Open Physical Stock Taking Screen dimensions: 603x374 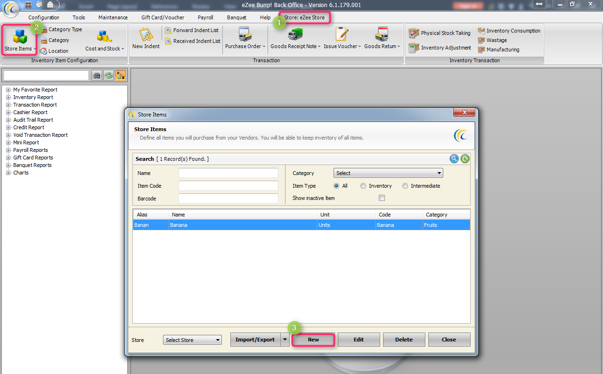click(x=440, y=33)
